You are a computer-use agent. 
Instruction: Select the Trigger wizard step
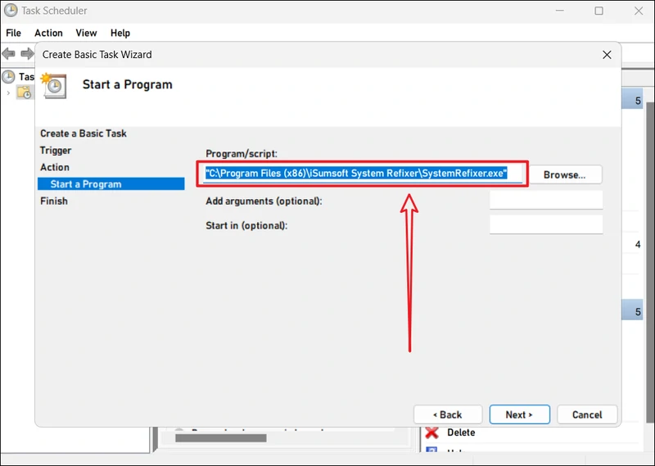(x=56, y=151)
